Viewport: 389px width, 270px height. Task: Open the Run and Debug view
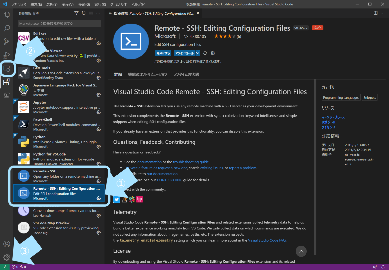[x=7, y=55]
